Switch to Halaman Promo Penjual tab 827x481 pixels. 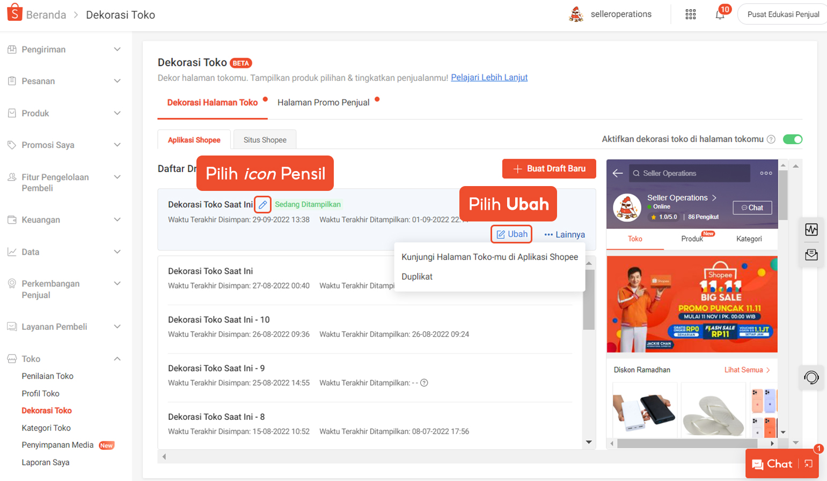tap(323, 102)
